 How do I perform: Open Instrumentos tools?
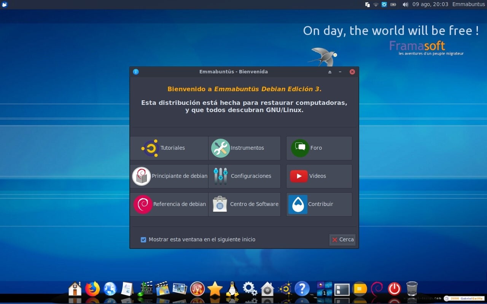[x=244, y=148]
